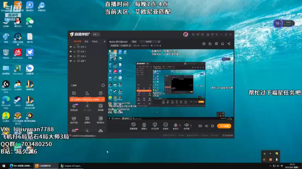Open the 歌词助手 toolbox tool
Image resolution: width=302 pixels, height=169 pixels.
[x=100, y=120]
